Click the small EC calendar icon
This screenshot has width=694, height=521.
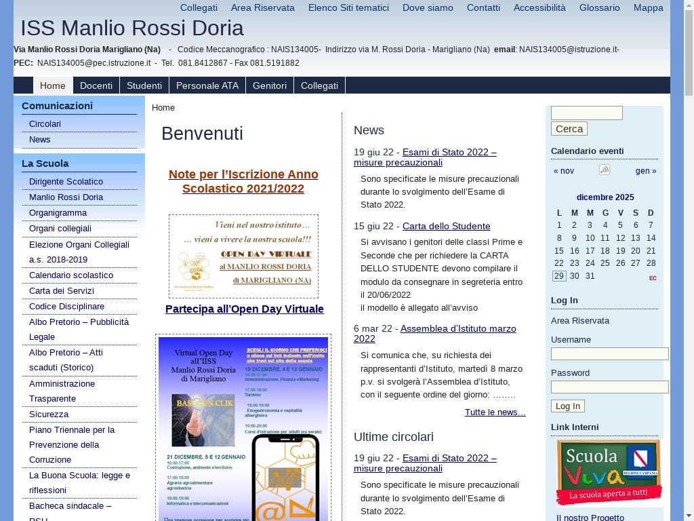coord(653,278)
